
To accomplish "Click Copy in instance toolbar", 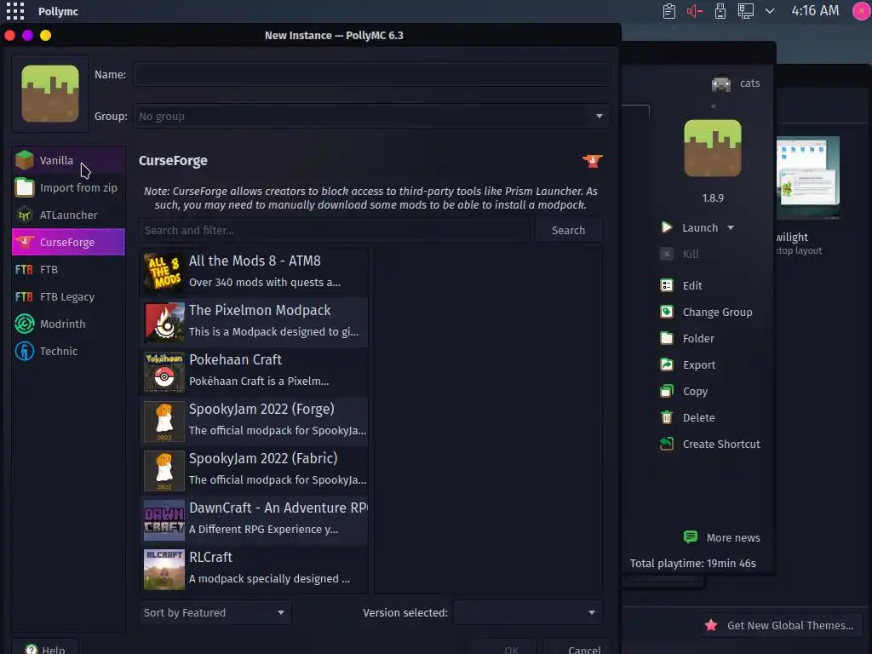I will click(684, 392).
